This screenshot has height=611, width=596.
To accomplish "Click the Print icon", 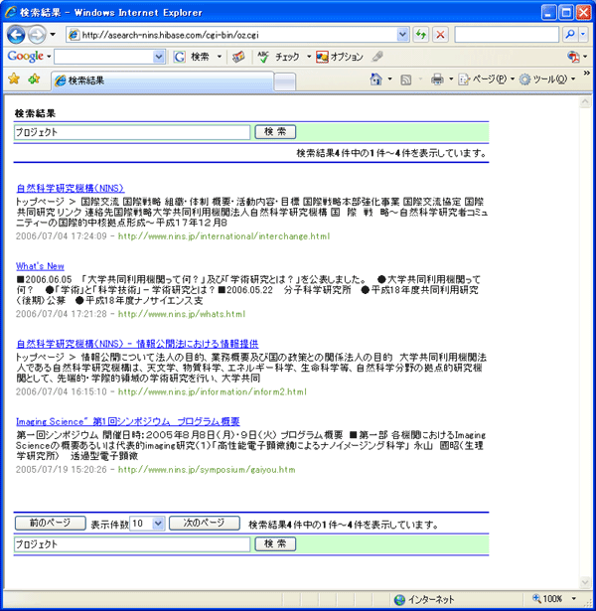I will click(437, 79).
